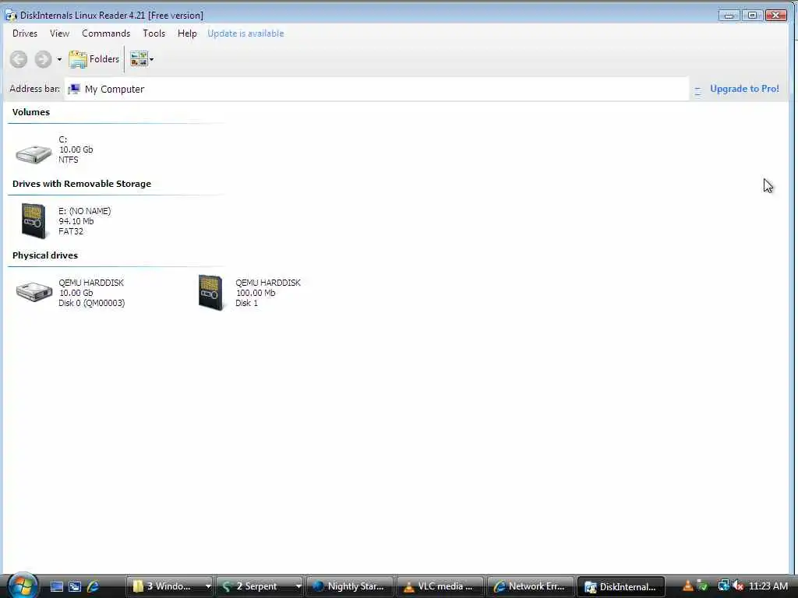Click the DiskInternals title bar app icon
798x598 pixels.
click(x=11, y=16)
